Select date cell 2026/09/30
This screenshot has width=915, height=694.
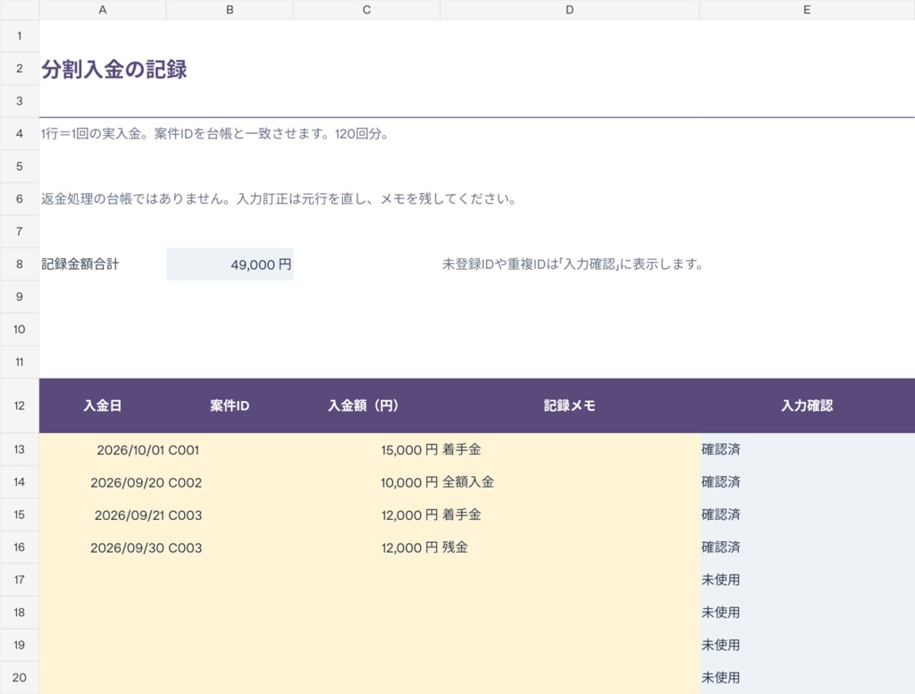[x=103, y=548]
